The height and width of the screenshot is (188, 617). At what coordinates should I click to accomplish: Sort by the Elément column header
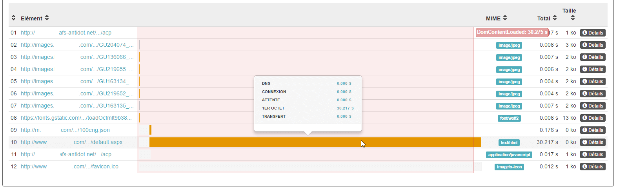point(35,18)
